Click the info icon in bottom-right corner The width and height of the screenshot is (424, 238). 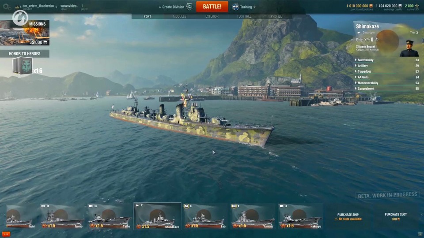pos(420,234)
